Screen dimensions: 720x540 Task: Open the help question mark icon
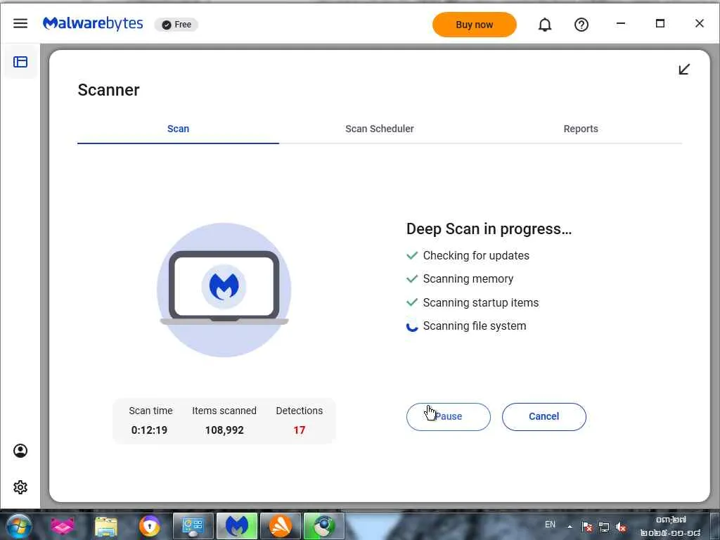pos(581,25)
